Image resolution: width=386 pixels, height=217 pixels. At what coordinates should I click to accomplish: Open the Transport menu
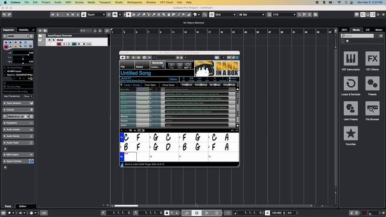pyautogui.click(x=105, y=2)
